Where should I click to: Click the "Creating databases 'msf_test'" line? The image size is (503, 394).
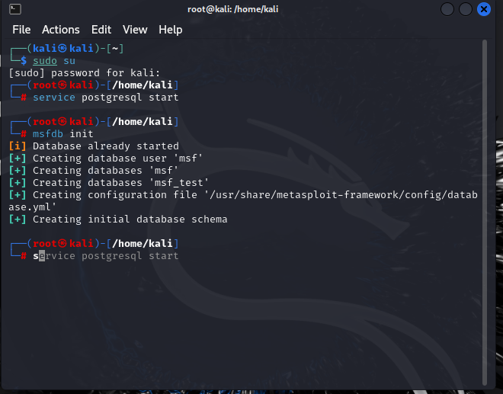tap(109, 183)
